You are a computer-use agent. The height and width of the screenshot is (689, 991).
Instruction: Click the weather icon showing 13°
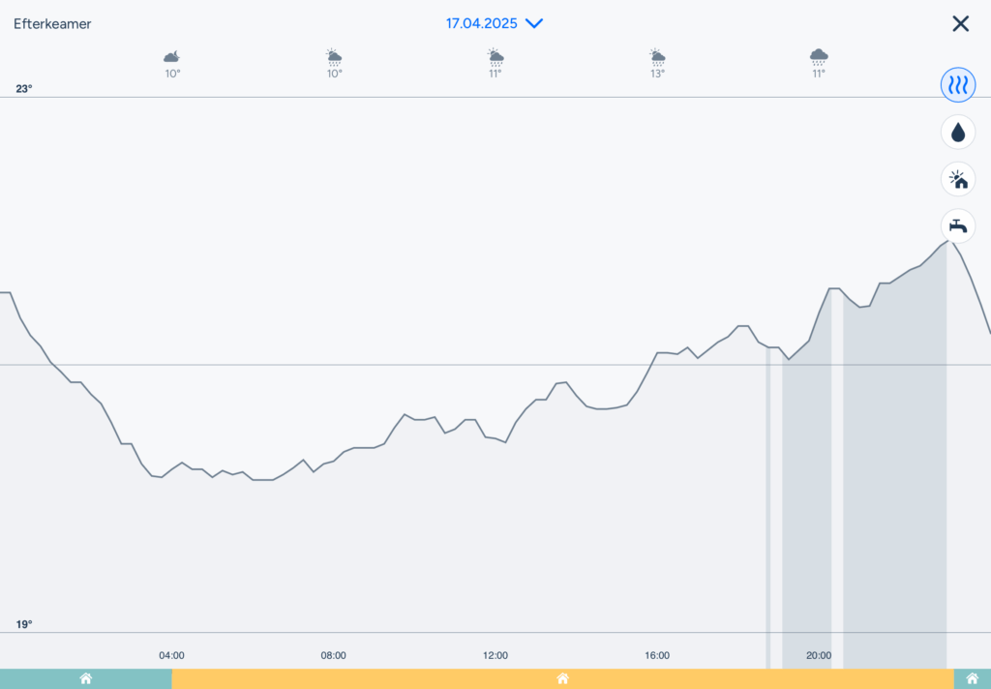pos(657,56)
